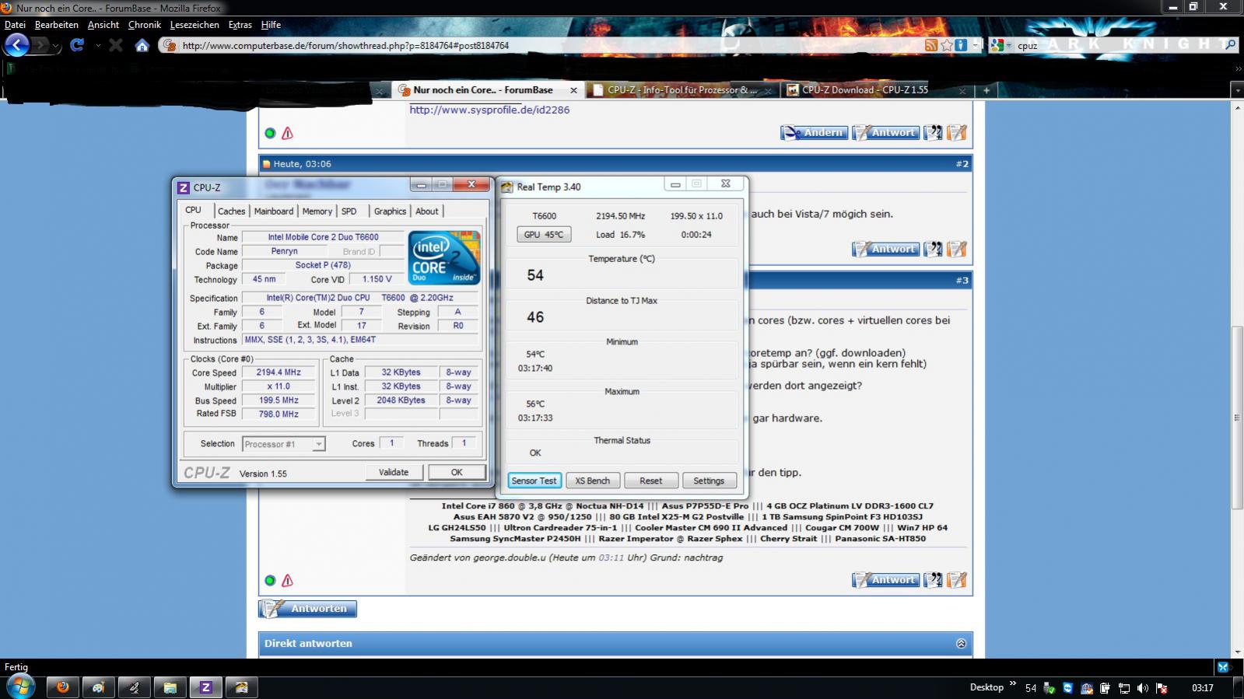Viewport: 1244px width, 699px height.
Task: Open back/forward history dropdown arrow
Action: pyautogui.click(x=56, y=46)
